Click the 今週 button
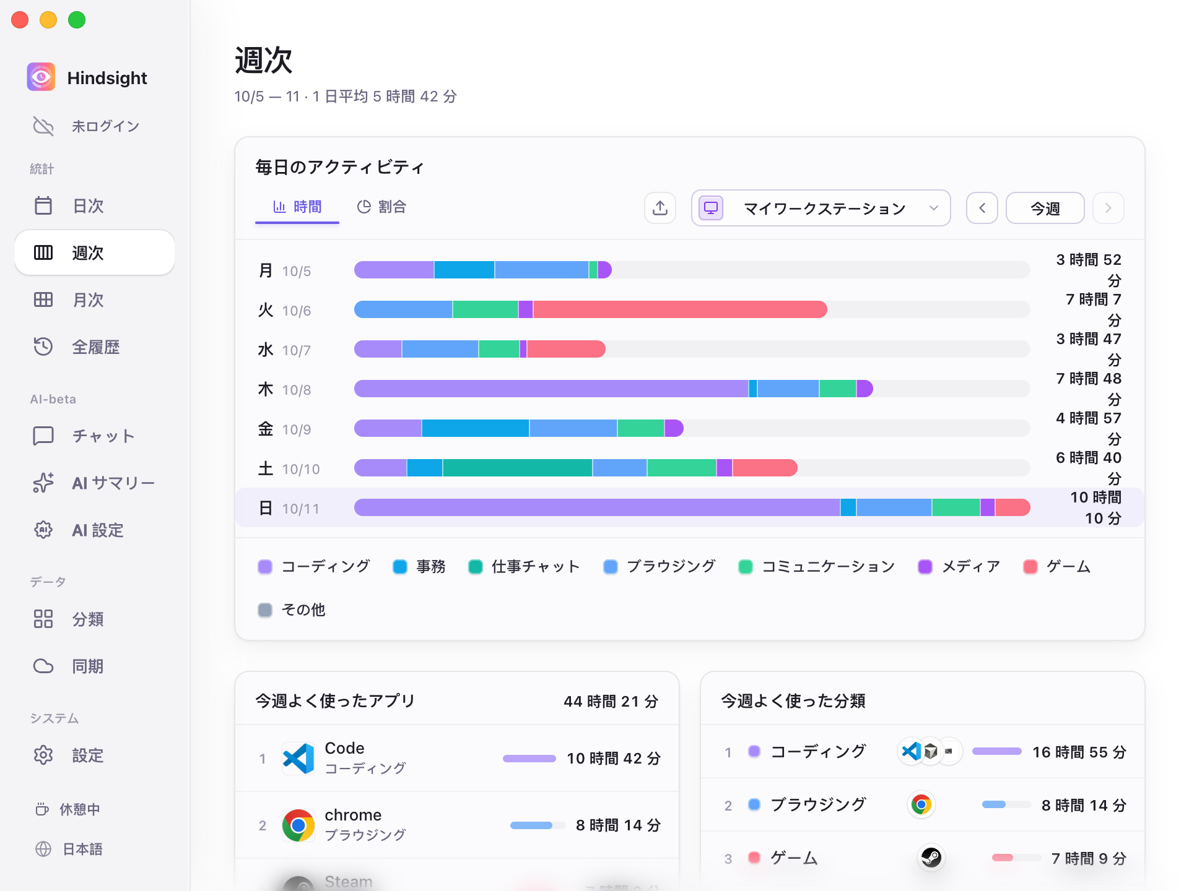The image size is (1189, 891). tap(1045, 208)
